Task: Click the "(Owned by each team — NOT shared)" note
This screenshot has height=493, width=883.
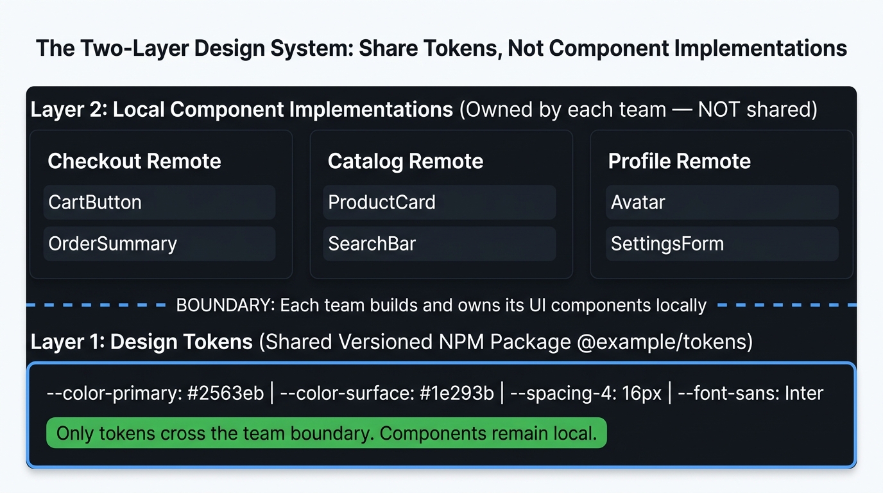Action: 639,110
